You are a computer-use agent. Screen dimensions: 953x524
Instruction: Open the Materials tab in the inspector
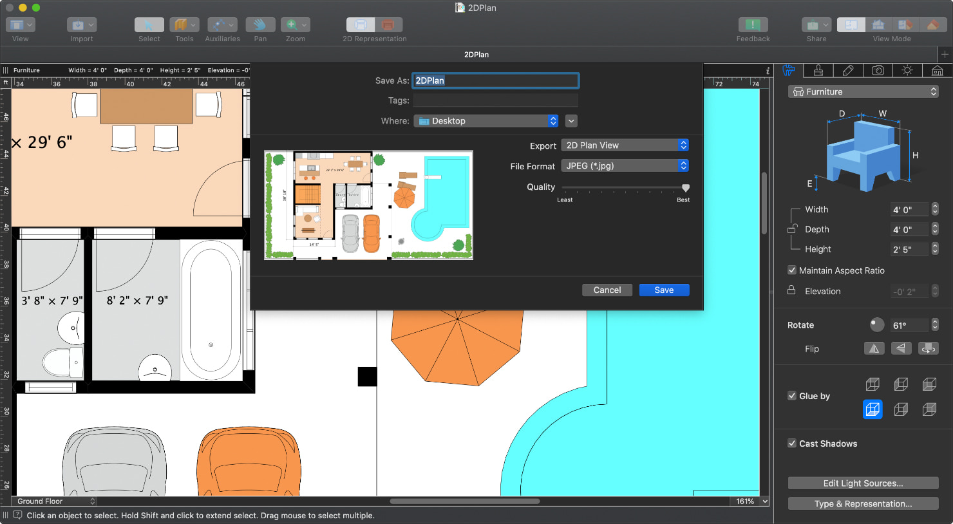tap(818, 70)
